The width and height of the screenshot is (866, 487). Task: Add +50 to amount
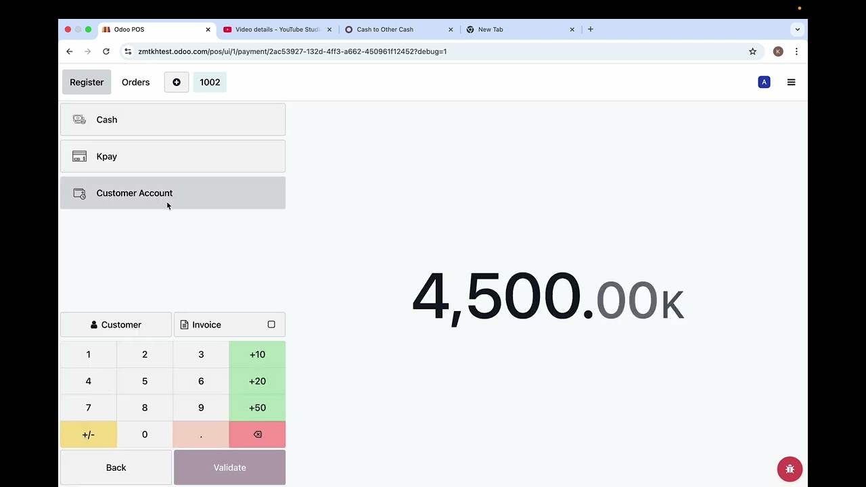(x=257, y=408)
